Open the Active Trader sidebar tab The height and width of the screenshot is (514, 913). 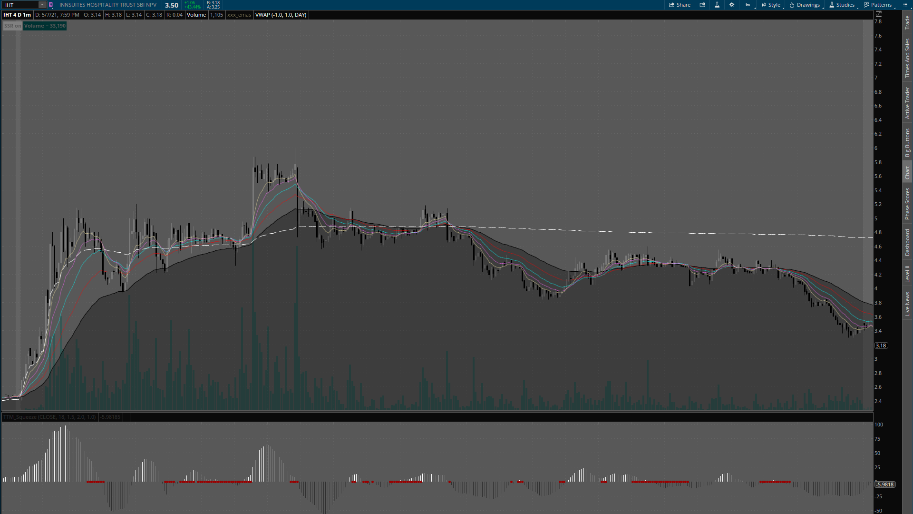(907, 103)
